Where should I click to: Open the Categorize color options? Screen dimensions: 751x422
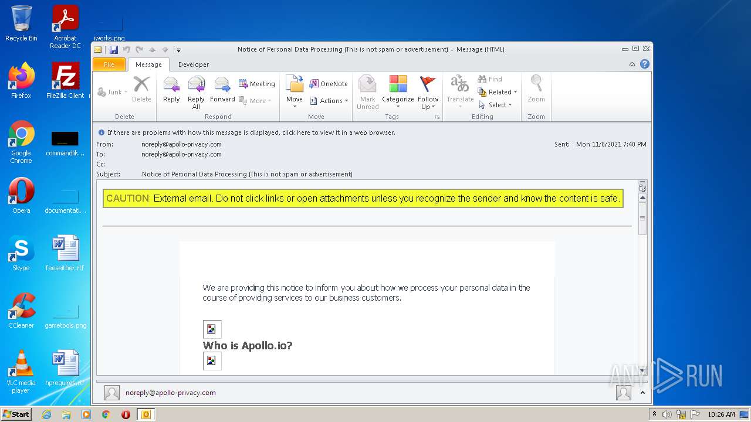tap(398, 92)
